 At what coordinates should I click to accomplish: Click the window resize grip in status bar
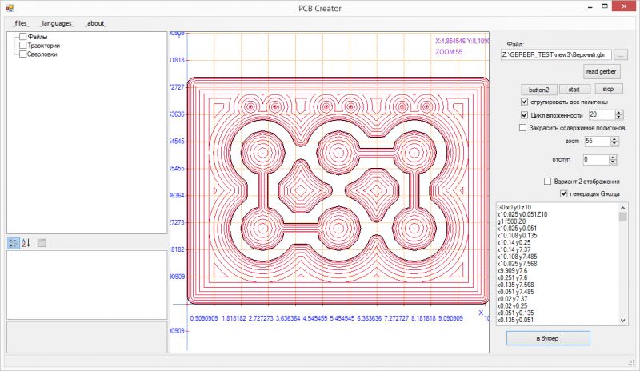[x=631, y=362]
